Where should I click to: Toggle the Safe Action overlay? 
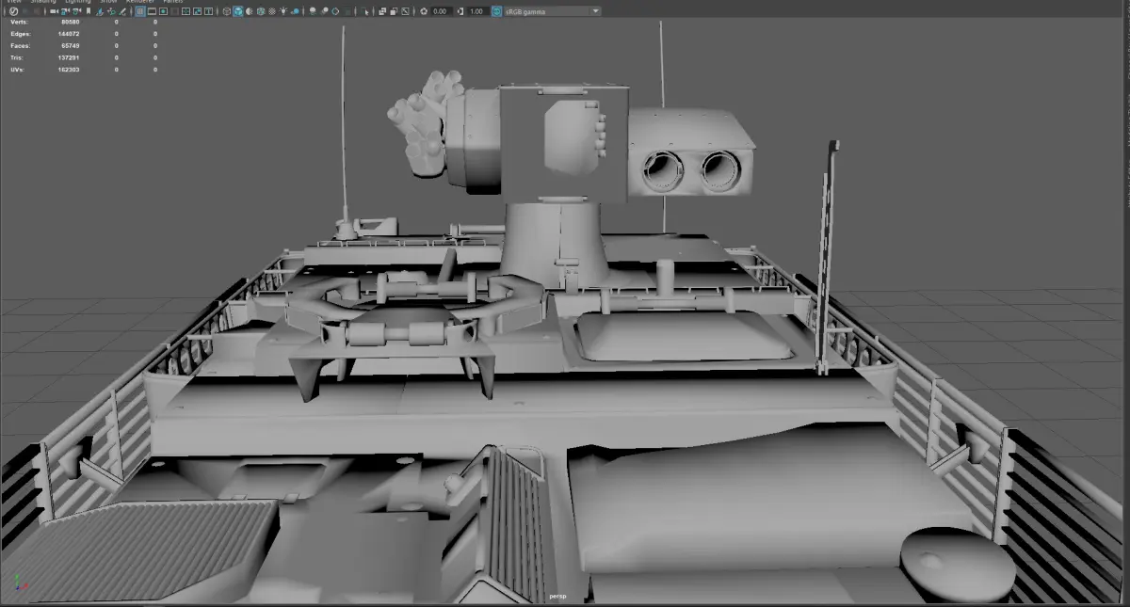coord(197,11)
